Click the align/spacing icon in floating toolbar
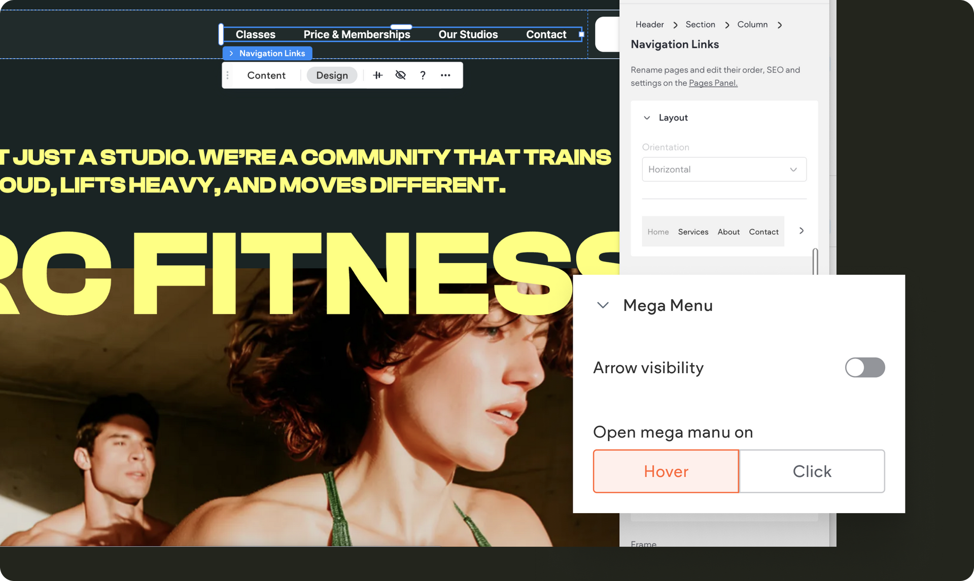The height and width of the screenshot is (581, 974). point(377,75)
